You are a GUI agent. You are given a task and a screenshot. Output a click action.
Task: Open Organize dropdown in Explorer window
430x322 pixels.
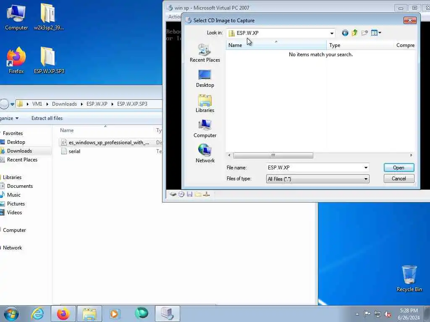pyautogui.click(x=9, y=118)
